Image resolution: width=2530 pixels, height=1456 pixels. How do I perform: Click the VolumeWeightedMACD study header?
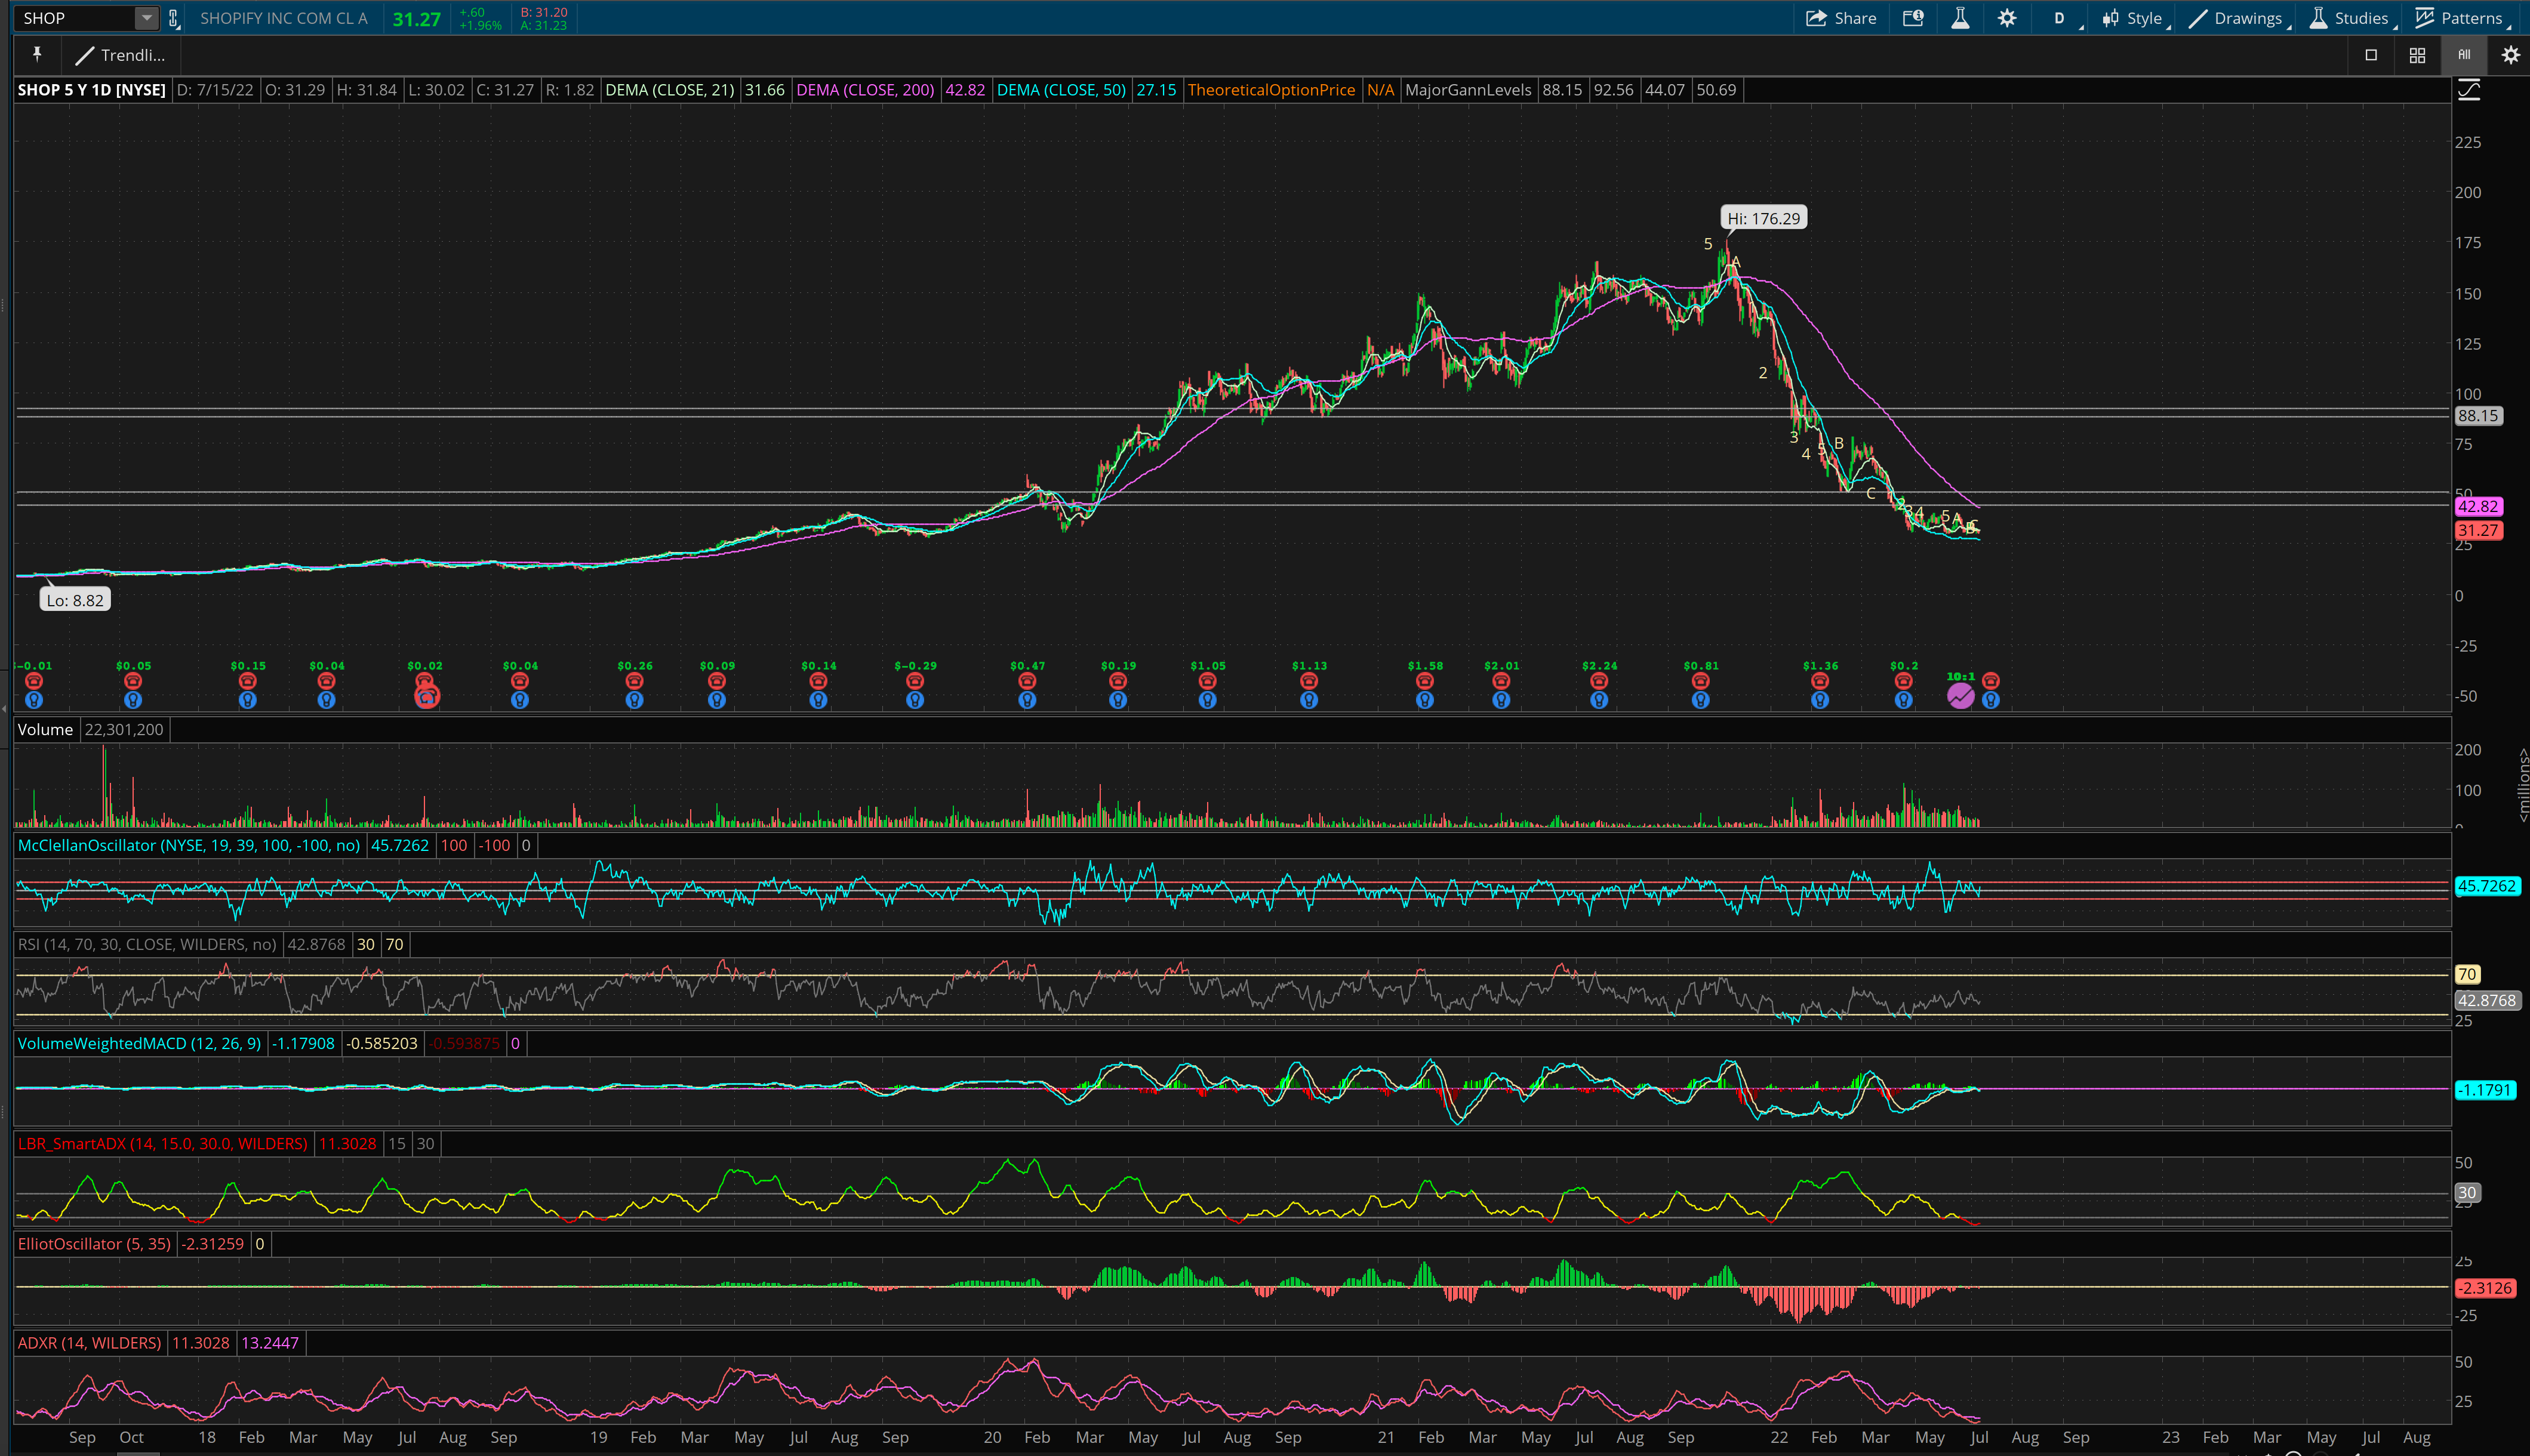(139, 1044)
